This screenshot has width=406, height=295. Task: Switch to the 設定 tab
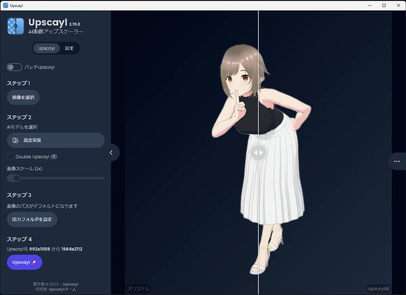pyautogui.click(x=69, y=48)
